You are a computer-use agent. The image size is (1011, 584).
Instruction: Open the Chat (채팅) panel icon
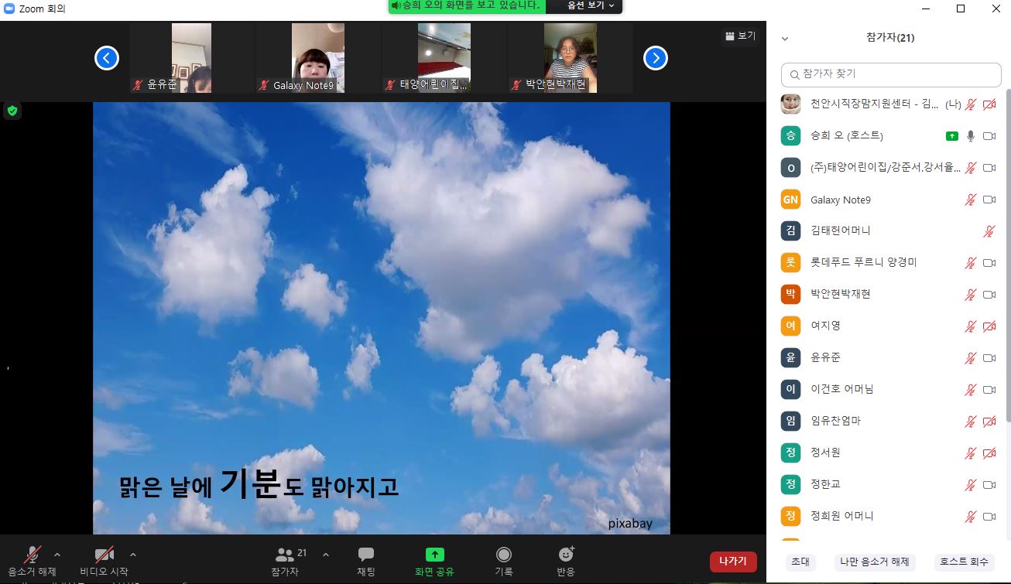[366, 555]
